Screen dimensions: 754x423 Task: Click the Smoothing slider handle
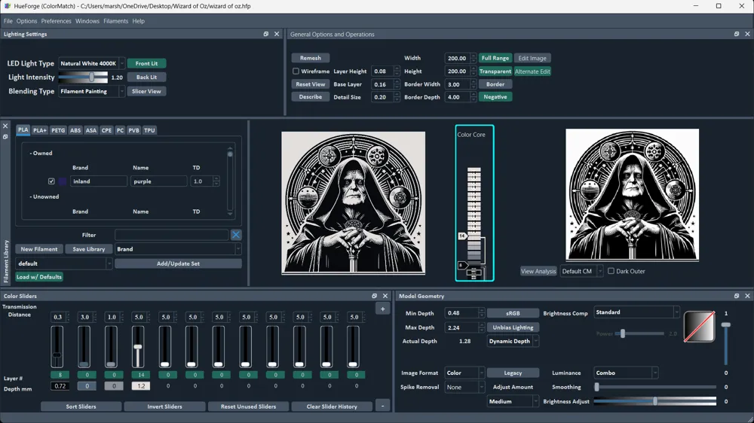(596, 387)
